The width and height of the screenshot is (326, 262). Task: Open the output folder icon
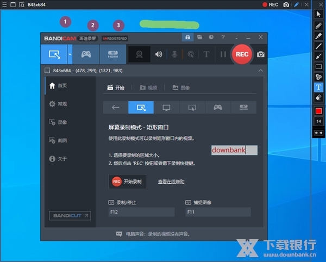click(199, 37)
